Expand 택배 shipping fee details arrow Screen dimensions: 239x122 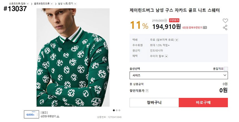pyautogui.click(x=177, y=40)
